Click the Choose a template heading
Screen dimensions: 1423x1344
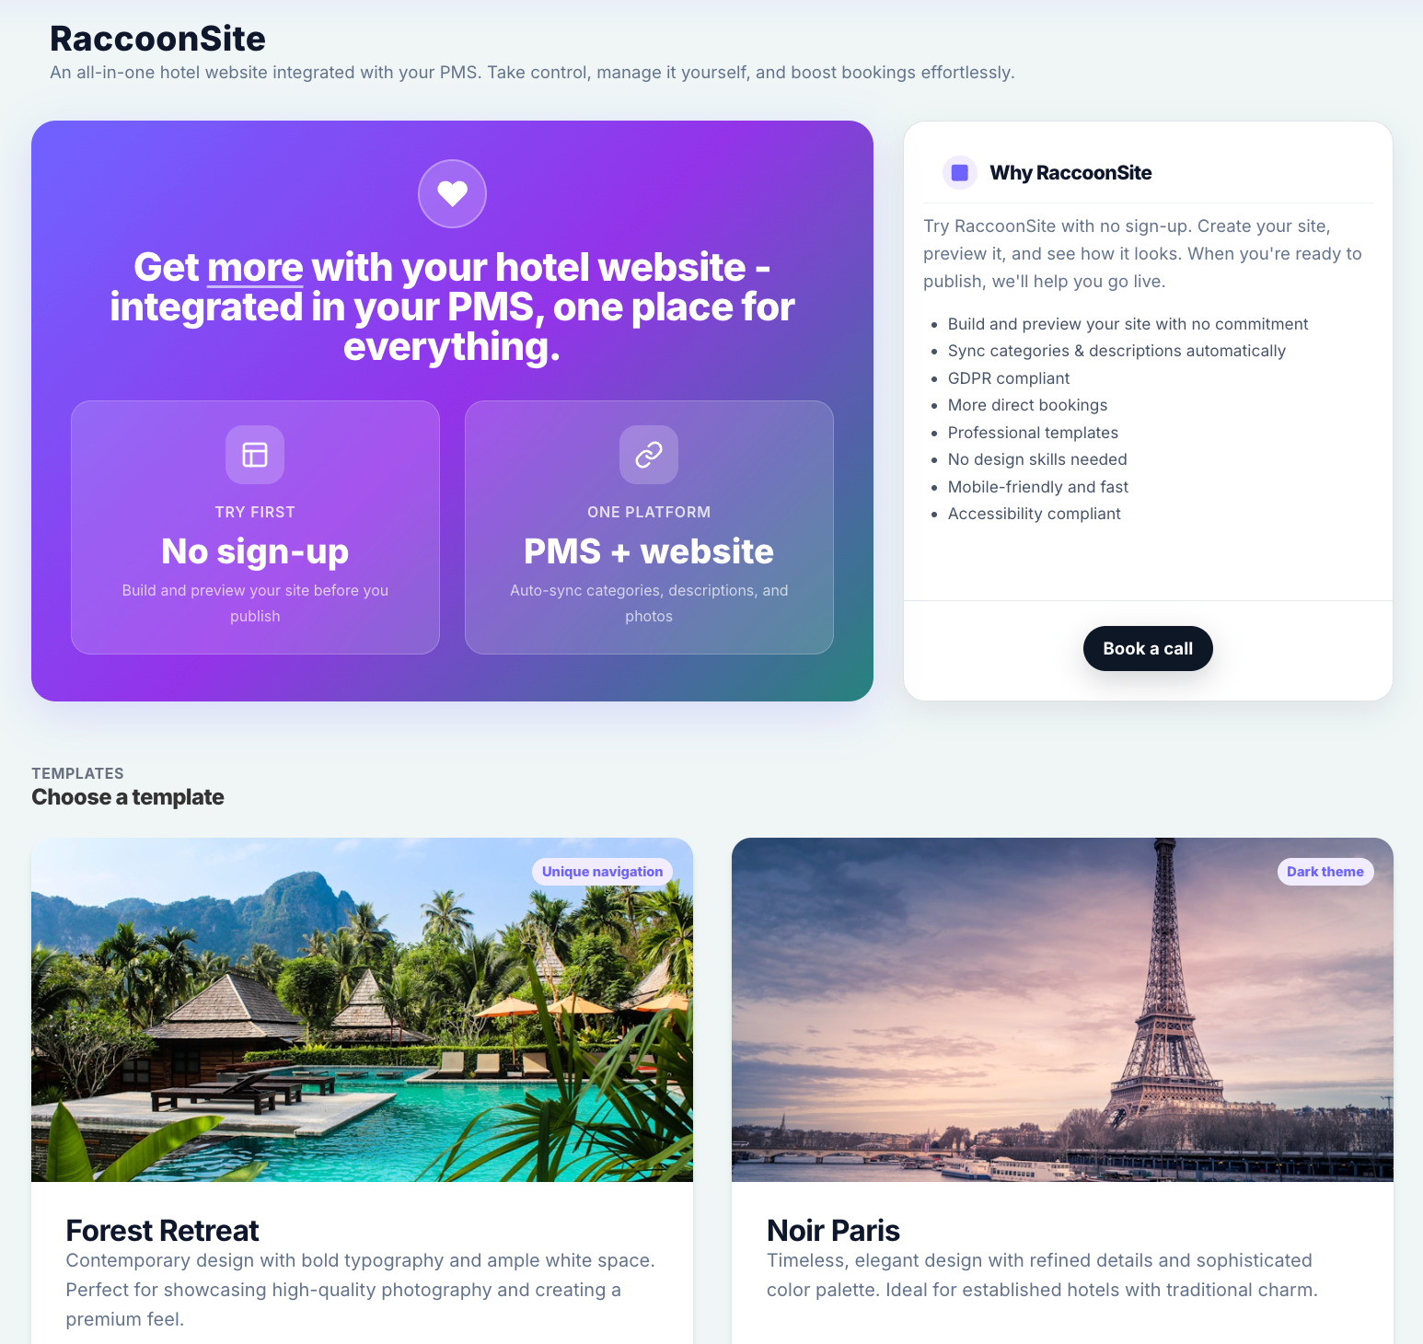click(x=128, y=797)
